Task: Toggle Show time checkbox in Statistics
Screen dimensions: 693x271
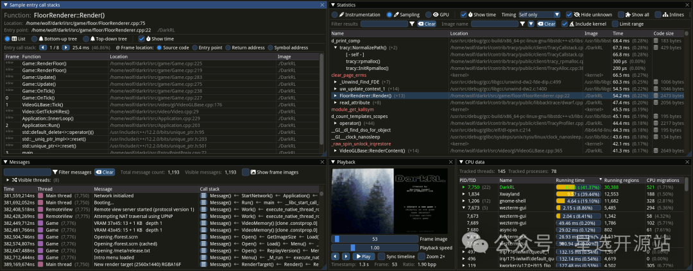Action: [x=464, y=15]
